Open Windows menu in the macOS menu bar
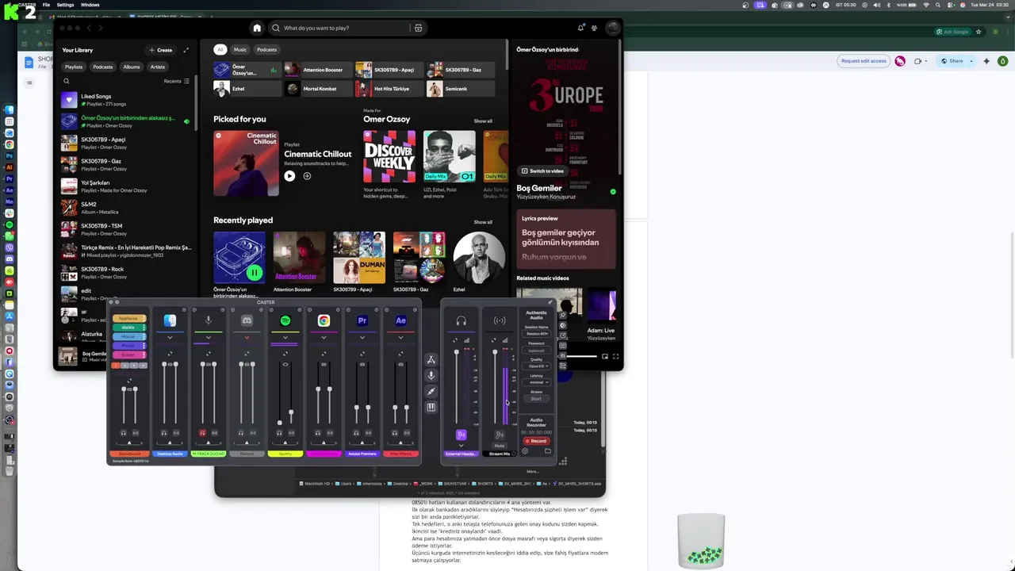The image size is (1015, 571). click(x=90, y=5)
